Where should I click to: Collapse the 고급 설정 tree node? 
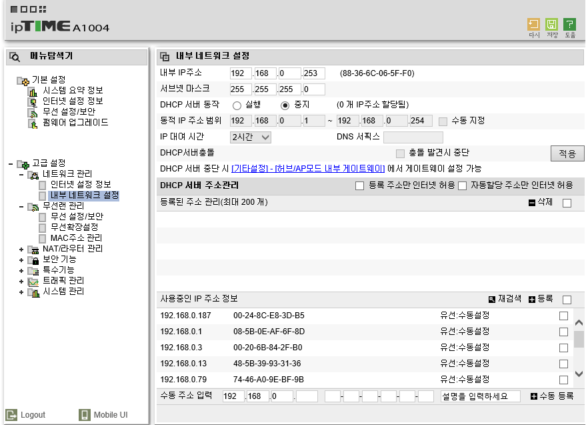pos(11,164)
